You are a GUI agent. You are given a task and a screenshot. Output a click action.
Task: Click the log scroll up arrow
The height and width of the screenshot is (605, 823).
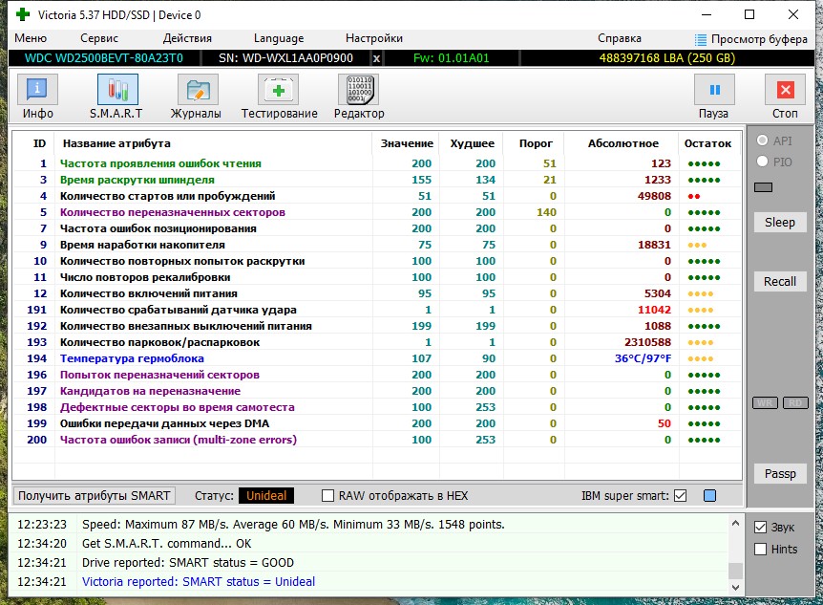pos(735,524)
